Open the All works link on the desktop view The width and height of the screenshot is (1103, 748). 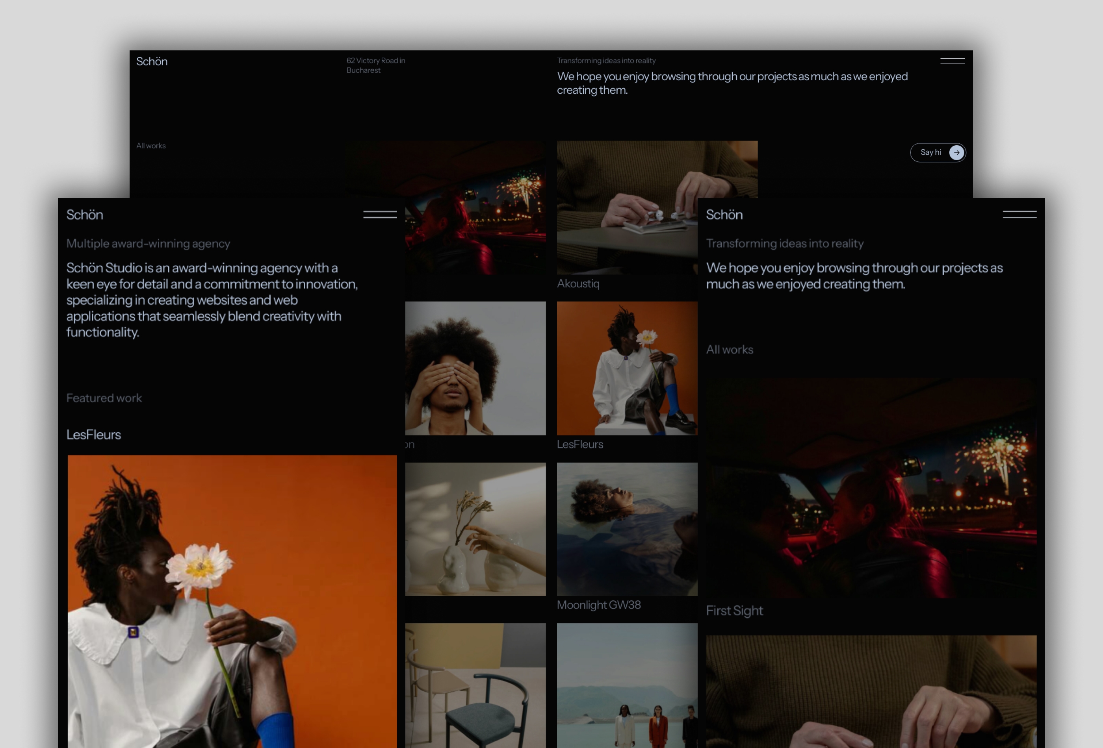click(150, 146)
